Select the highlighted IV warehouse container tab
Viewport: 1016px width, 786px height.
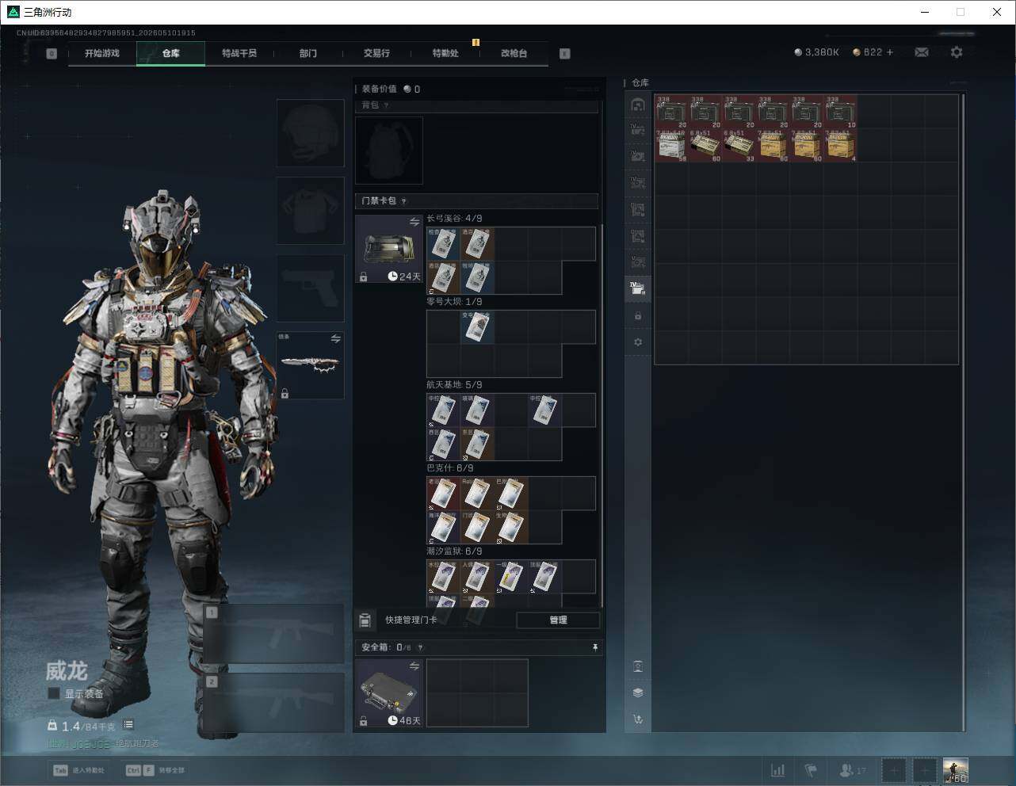(x=638, y=288)
